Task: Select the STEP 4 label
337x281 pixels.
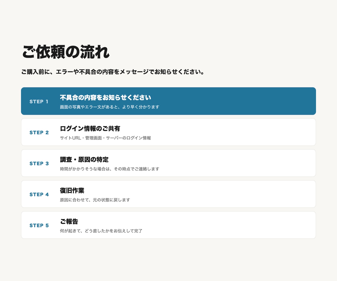Action: 39,194
